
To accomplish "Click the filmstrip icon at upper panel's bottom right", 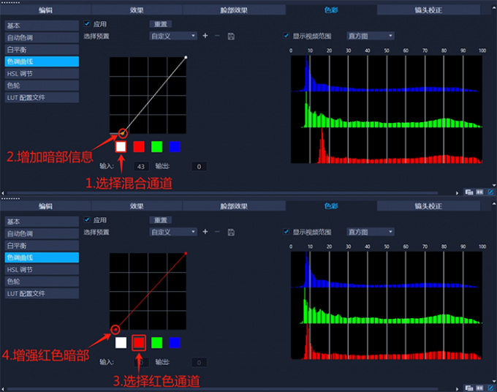I will [x=479, y=192].
